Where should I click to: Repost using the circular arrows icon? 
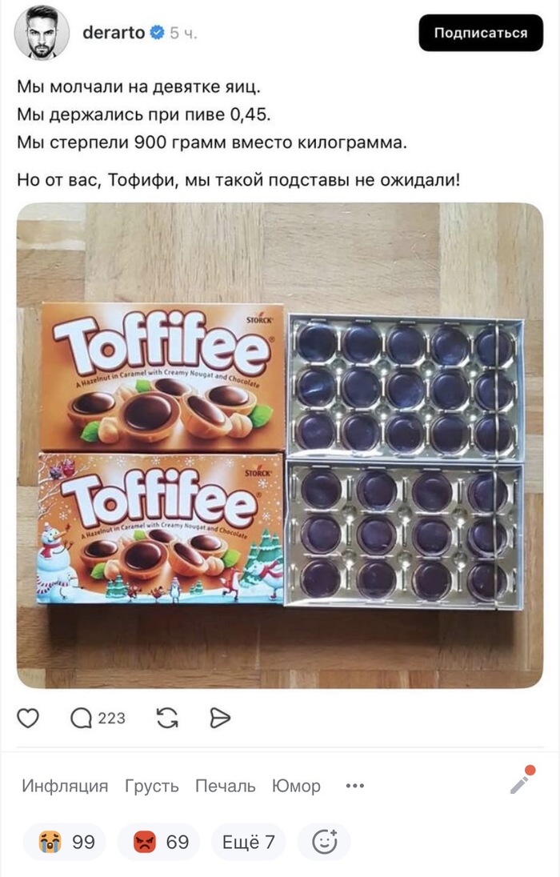(x=167, y=718)
